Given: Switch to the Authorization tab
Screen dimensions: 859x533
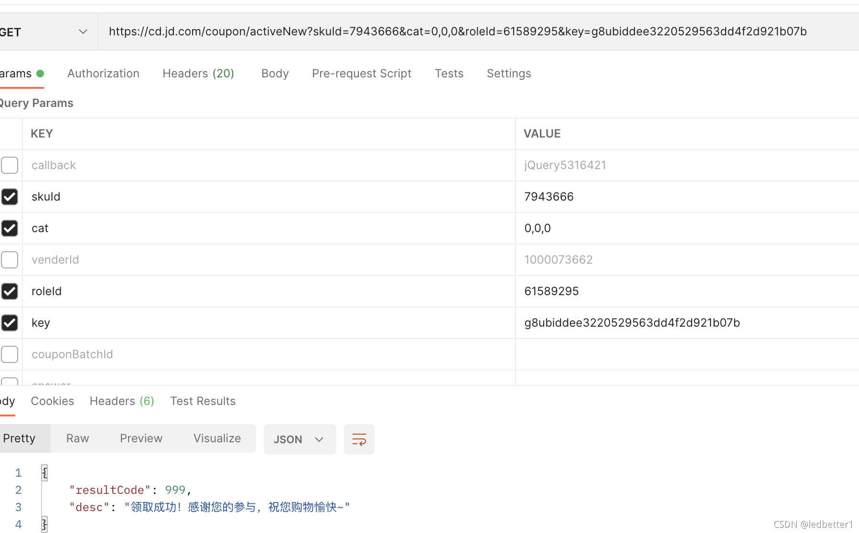Looking at the screenshot, I should [x=103, y=74].
